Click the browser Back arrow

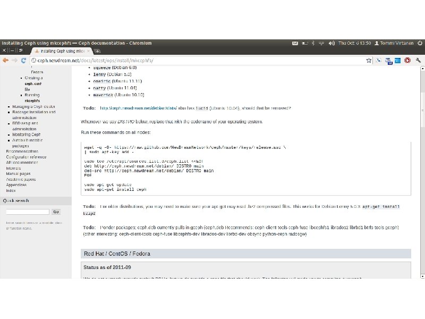pyautogui.click(x=5, y=60)
